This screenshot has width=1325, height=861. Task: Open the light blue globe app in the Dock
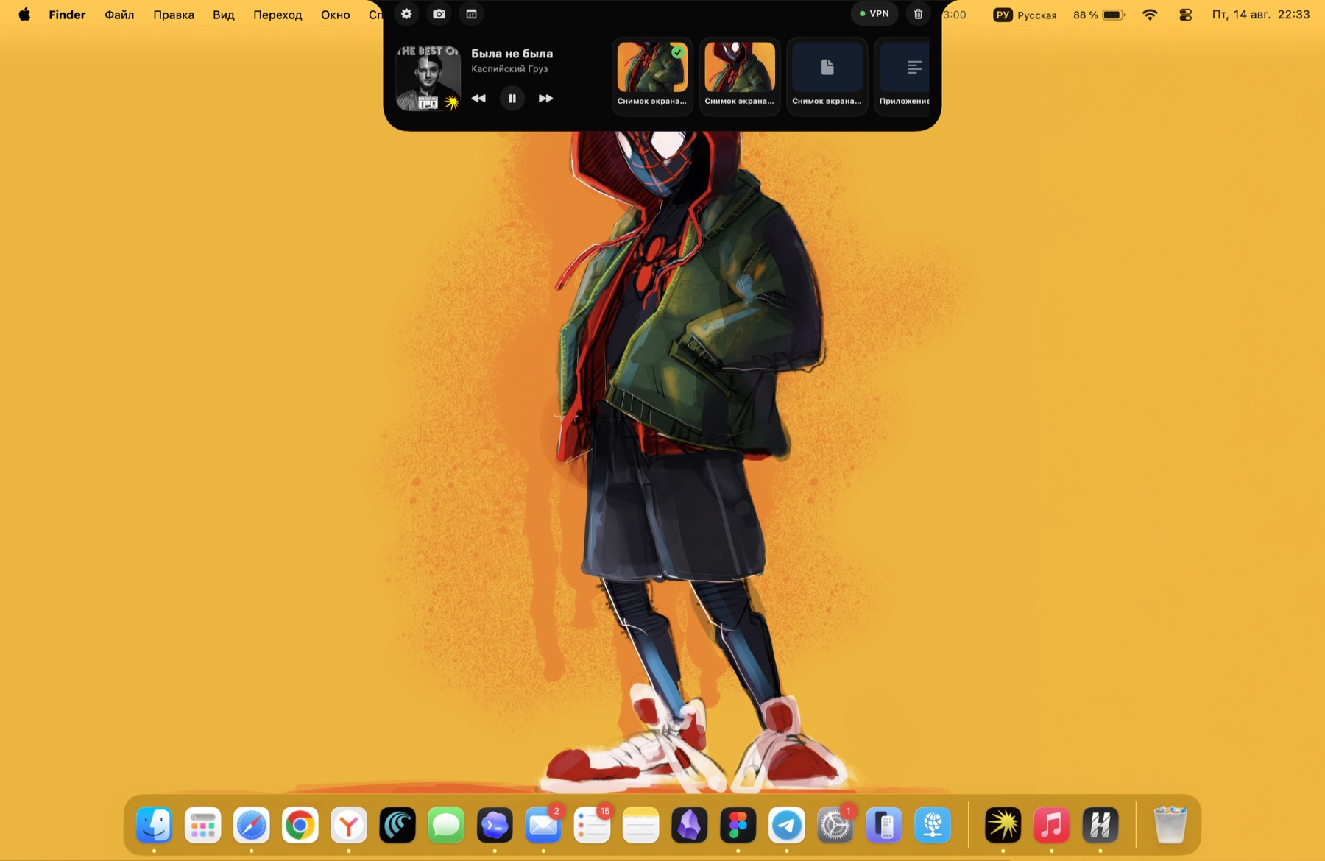click(933, 825)
